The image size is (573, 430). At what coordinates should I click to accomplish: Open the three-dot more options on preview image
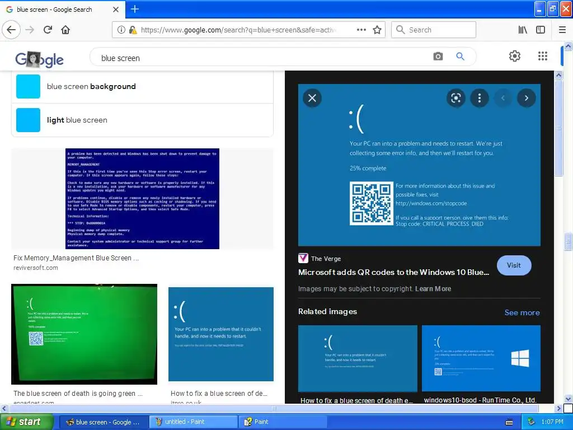coord(480,98)
